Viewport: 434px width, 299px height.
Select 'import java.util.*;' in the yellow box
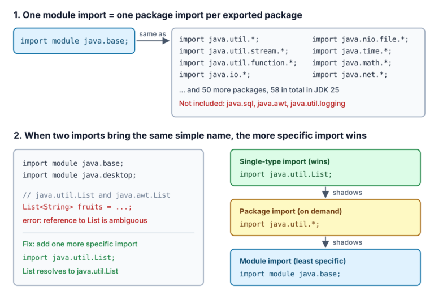[280, 224]
